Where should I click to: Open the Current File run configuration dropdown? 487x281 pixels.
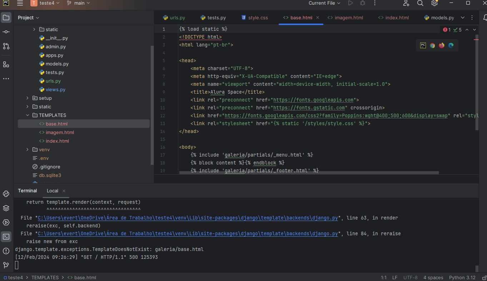click(x=324, y=3)
